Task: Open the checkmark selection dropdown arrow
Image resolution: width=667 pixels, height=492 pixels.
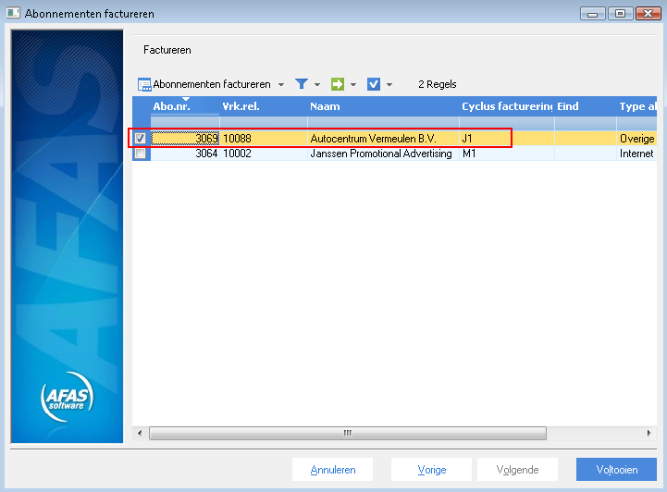Action: click(389, 85)
